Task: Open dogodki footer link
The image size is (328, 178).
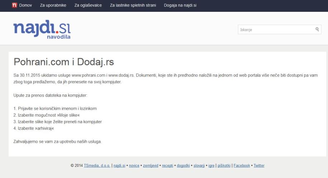Action: pyautogui.click(x=183, y=165)
